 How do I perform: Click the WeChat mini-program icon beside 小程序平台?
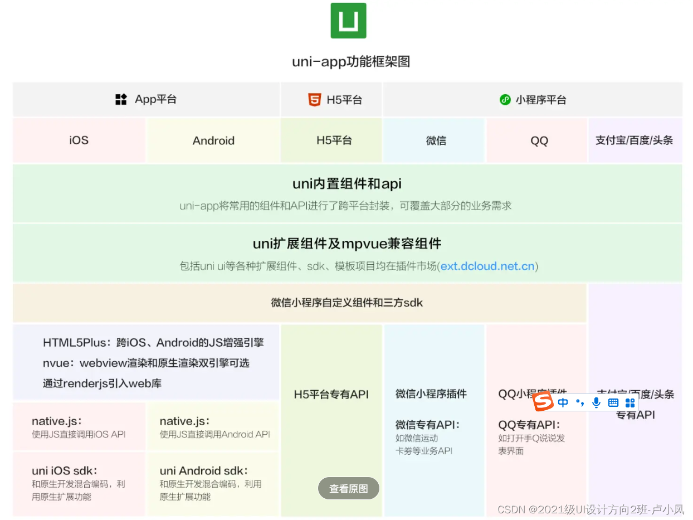pos(504,99)
